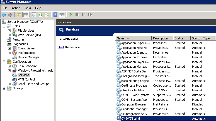Select Services in the Configuration tree

point(24,75)
